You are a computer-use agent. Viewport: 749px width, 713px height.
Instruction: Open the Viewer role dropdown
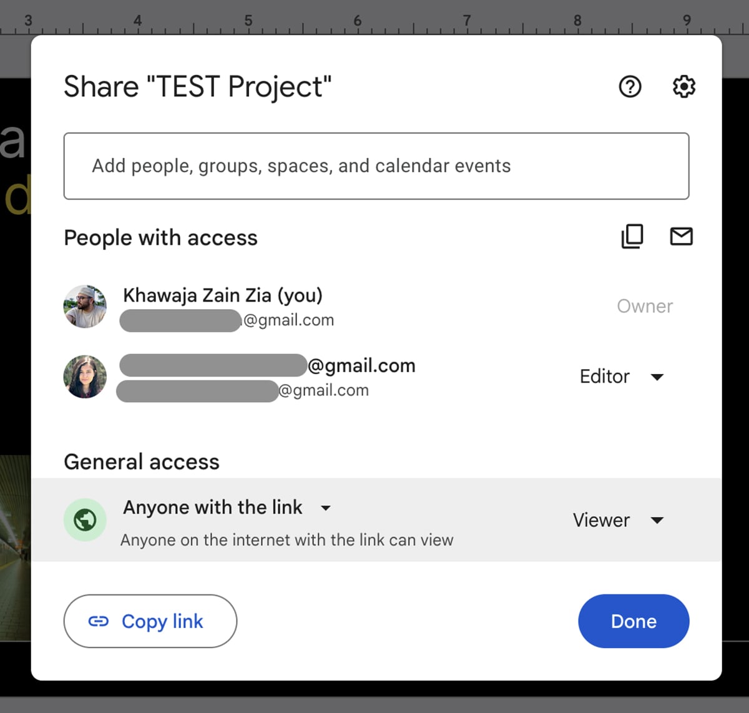pos(618,520)
